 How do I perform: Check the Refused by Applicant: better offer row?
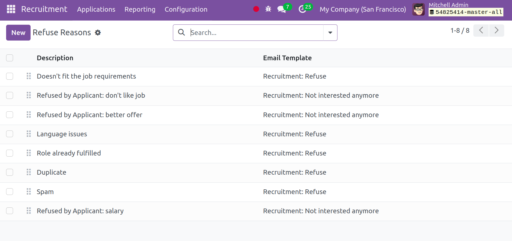(x=10, y=115)
